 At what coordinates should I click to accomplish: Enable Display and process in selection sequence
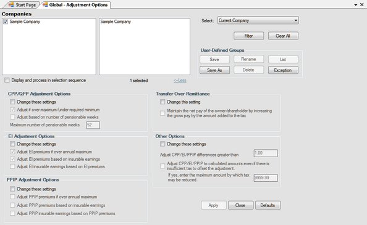point(7,80)
